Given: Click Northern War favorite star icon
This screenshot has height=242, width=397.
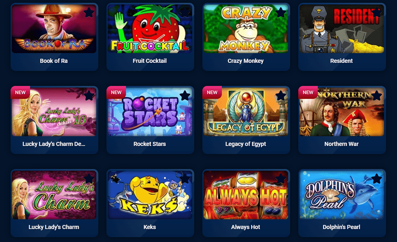Looking at the screenshot, I should click(377, 96).
